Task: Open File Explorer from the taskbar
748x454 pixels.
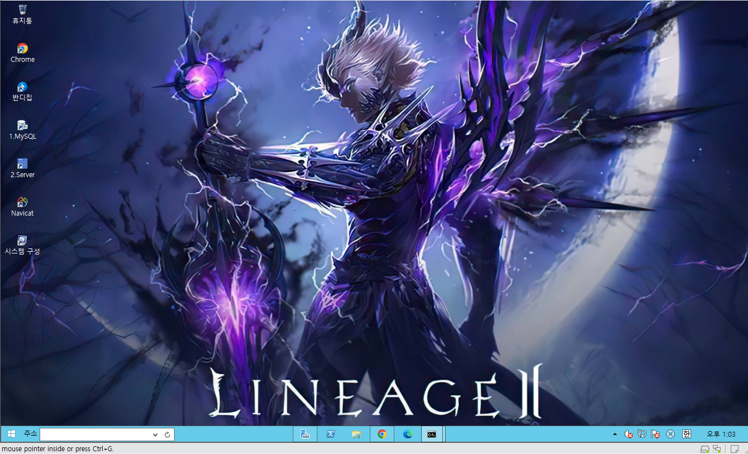Action: coord(356,435)
